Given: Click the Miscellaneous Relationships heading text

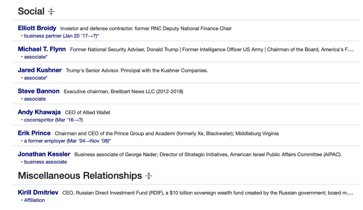Looking at the screenshot, I should pos(80,176).
